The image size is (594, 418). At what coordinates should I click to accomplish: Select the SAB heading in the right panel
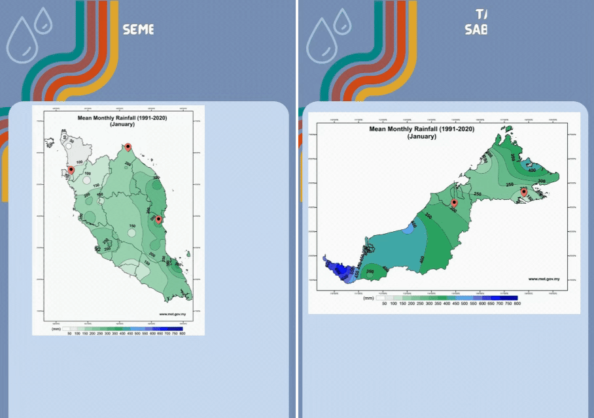pos(476,29)
